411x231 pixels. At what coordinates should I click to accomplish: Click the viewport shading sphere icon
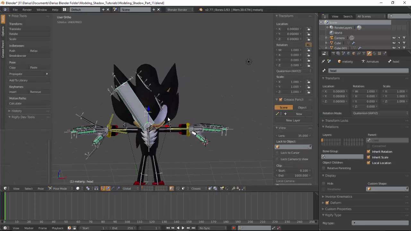pos(78,189)
